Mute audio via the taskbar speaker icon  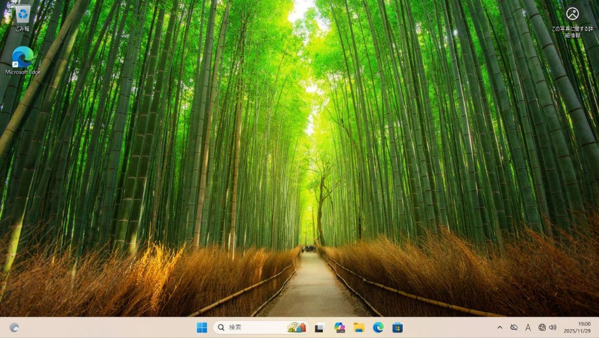coord(551,328)
